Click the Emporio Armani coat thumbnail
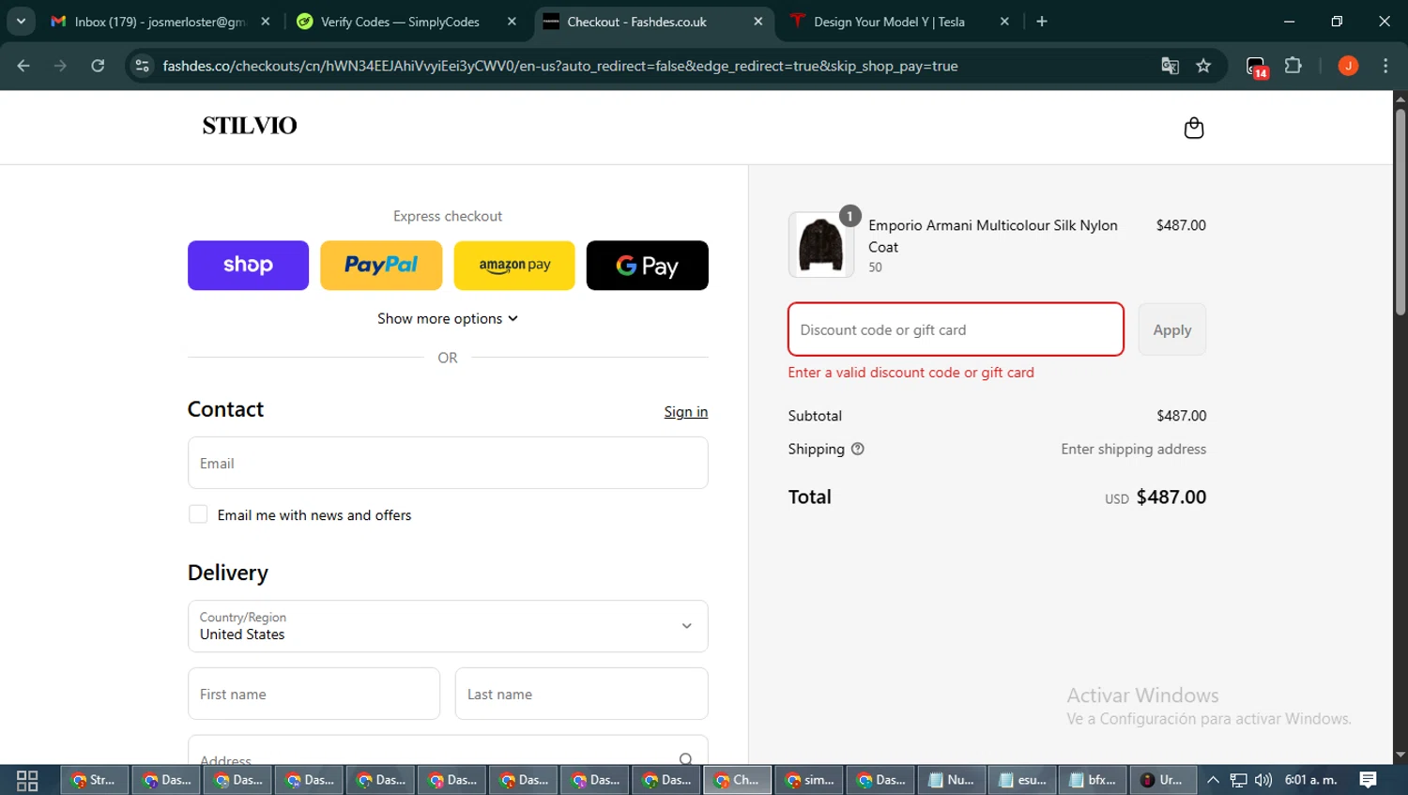1408x795 pixels. (821, 244)
